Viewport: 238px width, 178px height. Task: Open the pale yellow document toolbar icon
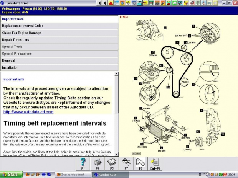pyautogui.click(x=215, y=3)
